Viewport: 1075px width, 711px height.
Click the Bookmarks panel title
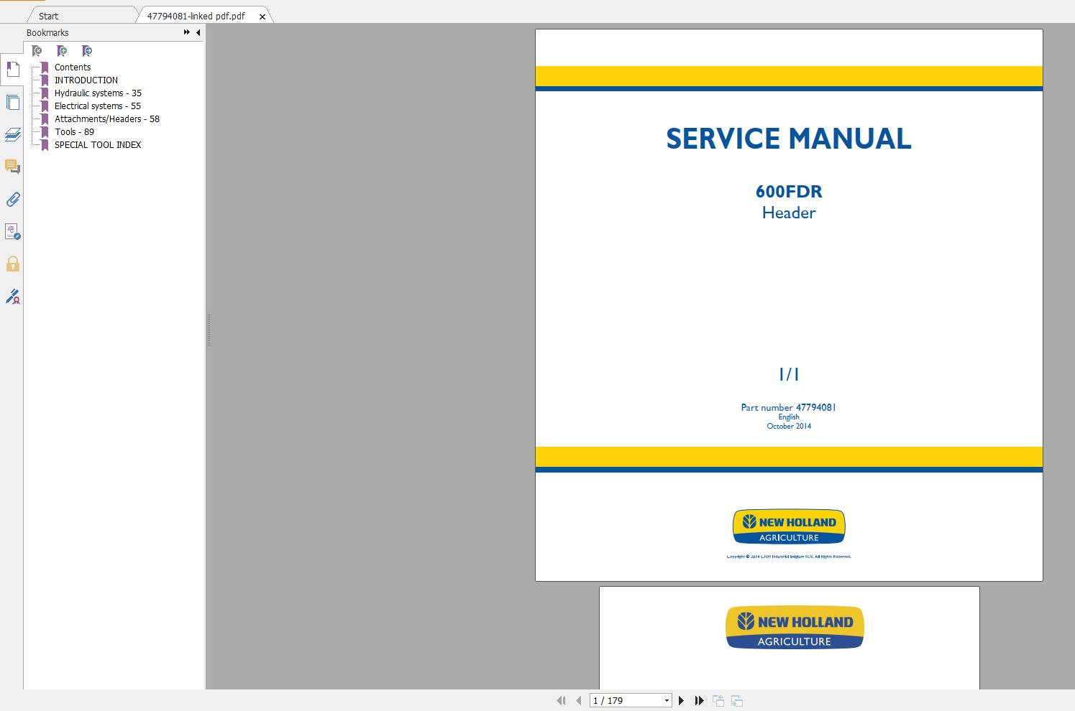(47, 32)
